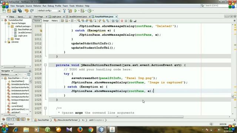Viewport: 237px width, 133px height.
Task: Toggle Show Static Members filter in Navigator
Action: tap(13, 119)
